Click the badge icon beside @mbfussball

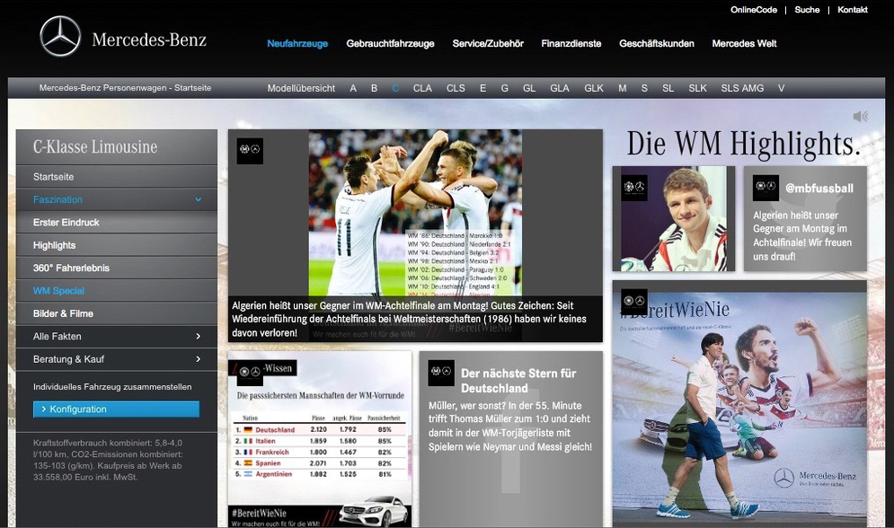(x=766, y=188)
